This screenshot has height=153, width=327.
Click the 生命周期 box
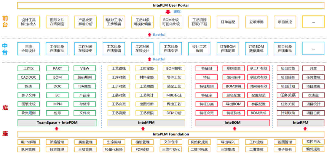click(114, 142)
